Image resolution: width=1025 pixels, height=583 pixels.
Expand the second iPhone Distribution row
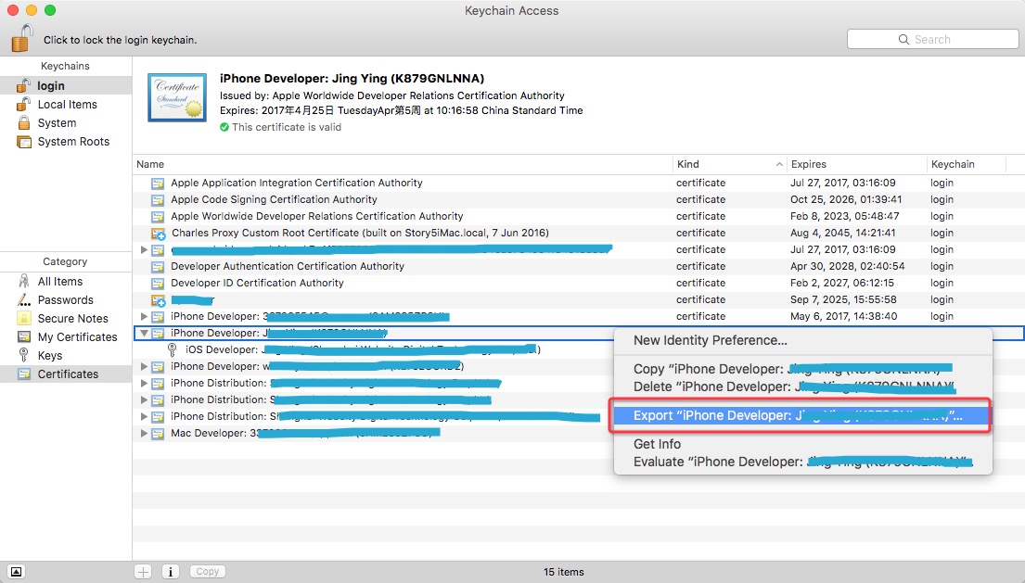point(144,399)
